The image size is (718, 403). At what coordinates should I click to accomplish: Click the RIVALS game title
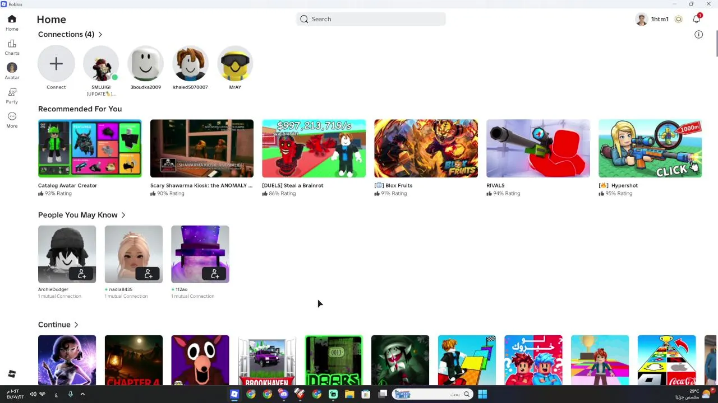pos(495,185)
